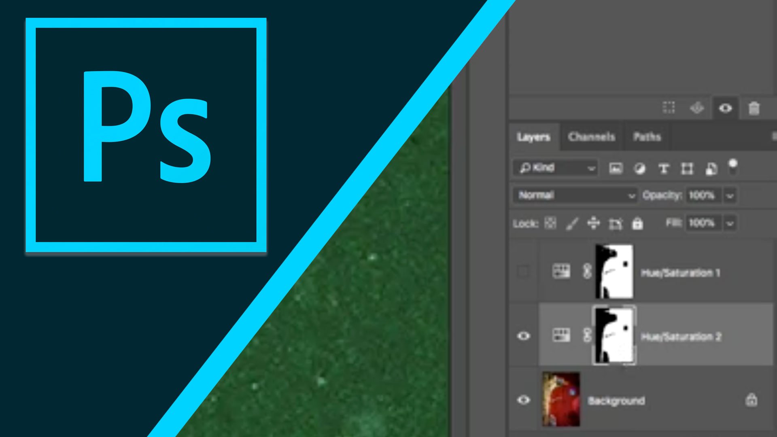Click the dotted grid mask icon in the properties bar

[669, 108]
